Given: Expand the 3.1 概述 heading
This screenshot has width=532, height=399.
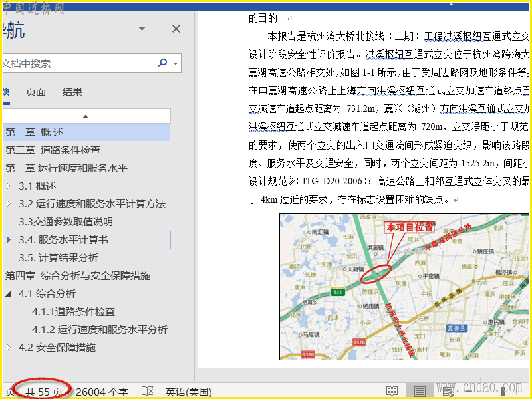Looking at the screenshot, I should [9, 186].
